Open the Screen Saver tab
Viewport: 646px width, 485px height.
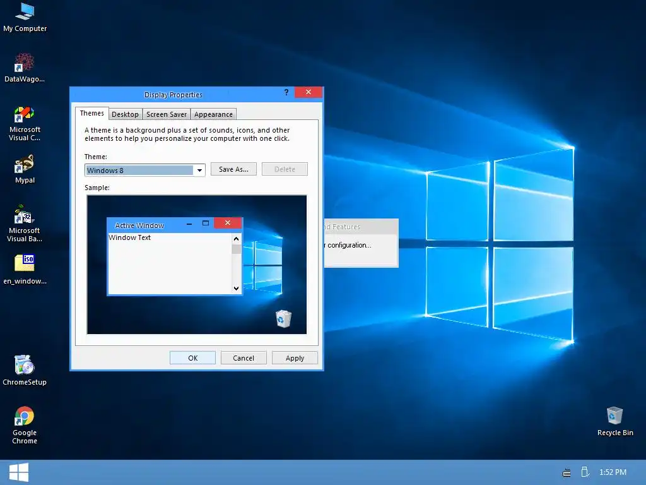167,114
